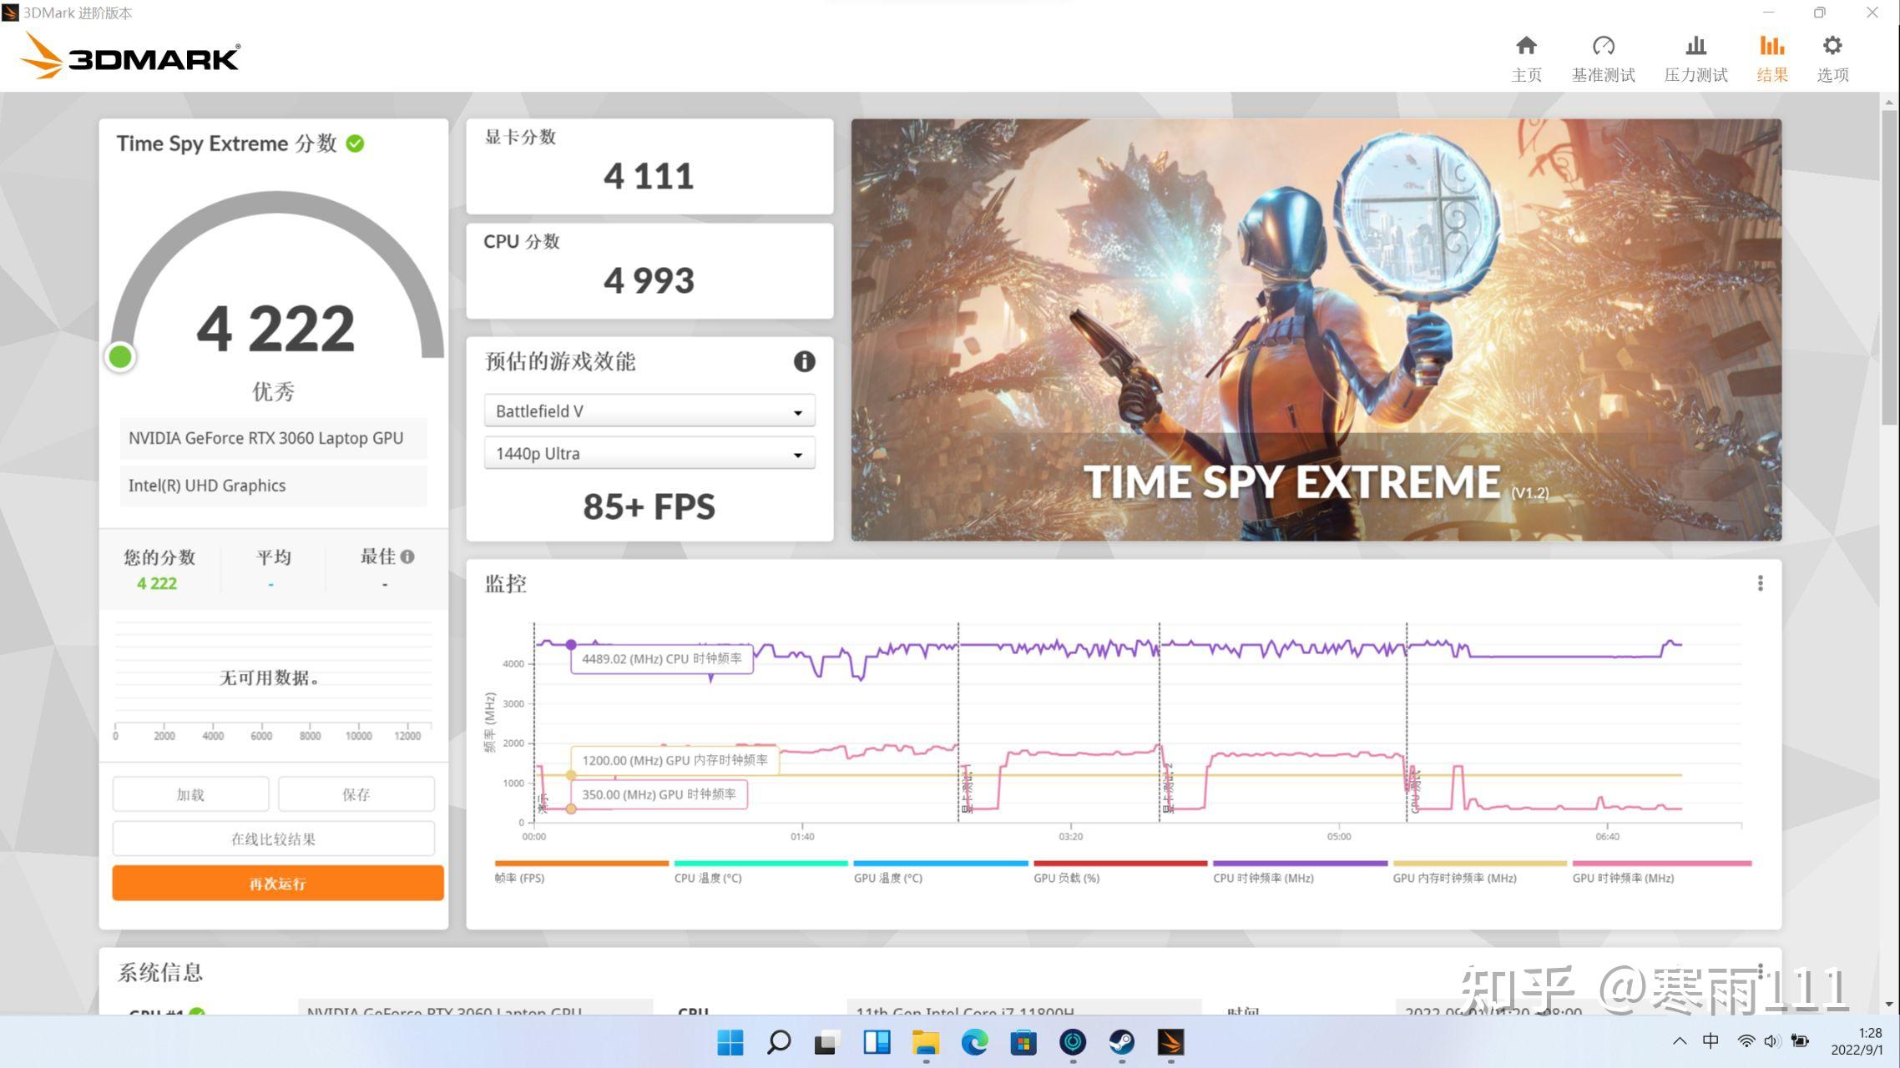Viewport: 1900px width, 1068px height.
Task: Open the three-dot menu in the 监控 panel
Action: 1760,583
